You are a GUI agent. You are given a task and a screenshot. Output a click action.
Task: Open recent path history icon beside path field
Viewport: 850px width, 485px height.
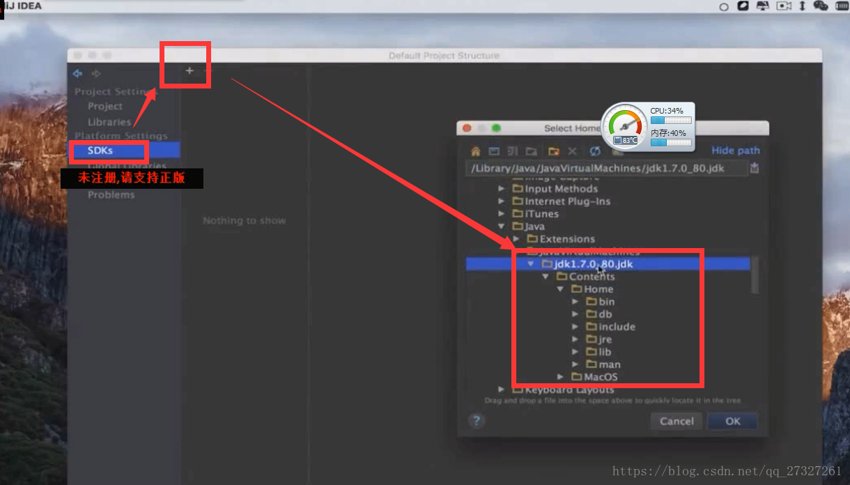pyautogui.click(x=754, y=168)
